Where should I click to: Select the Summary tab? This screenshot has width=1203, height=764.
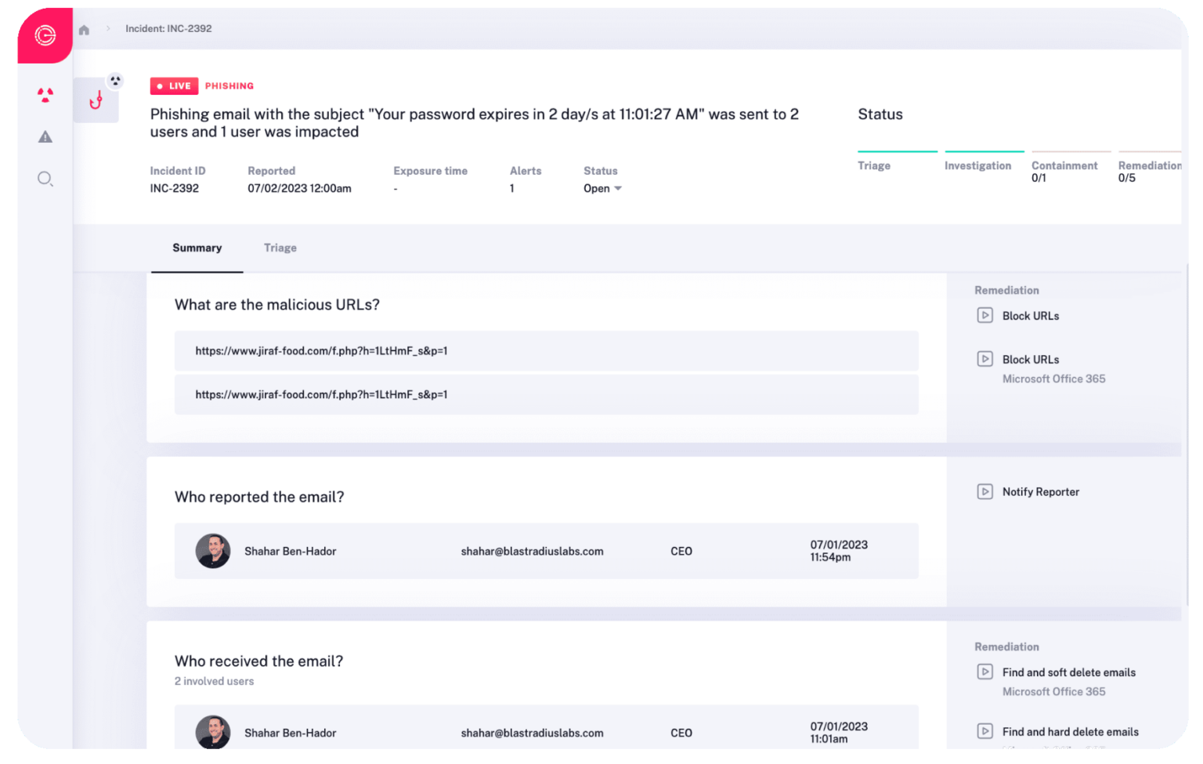point(197,248)
